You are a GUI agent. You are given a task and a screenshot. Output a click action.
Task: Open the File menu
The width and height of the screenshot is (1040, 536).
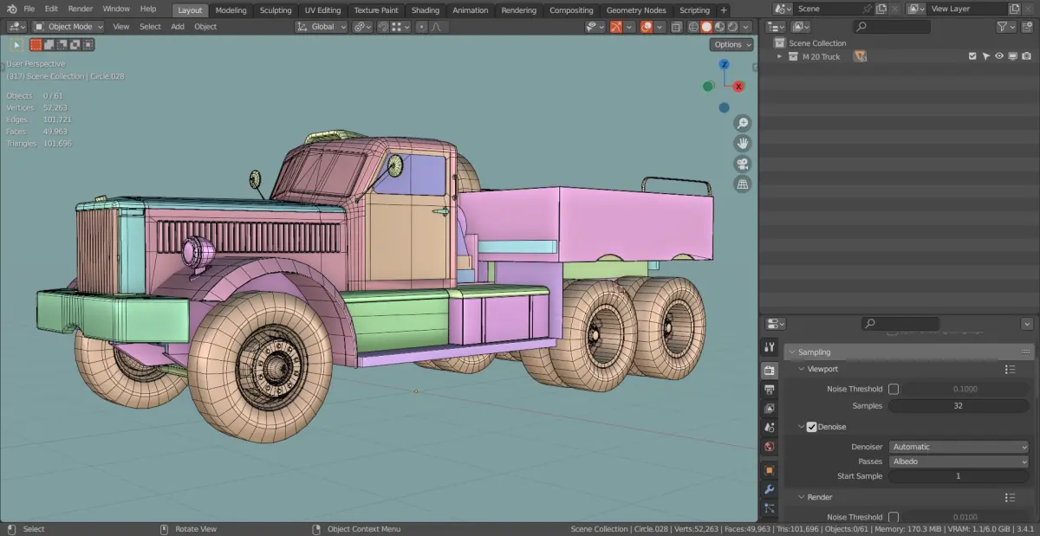(29, 9)
